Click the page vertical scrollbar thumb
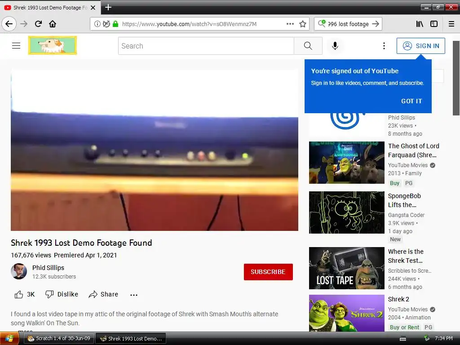Screen dimensions: 460x345 [x=456, y=78]
